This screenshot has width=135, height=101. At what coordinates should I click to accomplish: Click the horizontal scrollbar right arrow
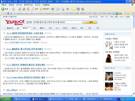[x=131, y=96]
